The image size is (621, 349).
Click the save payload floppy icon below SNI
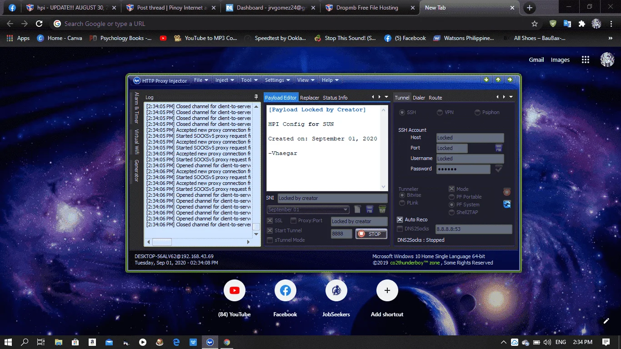point(370,209)
